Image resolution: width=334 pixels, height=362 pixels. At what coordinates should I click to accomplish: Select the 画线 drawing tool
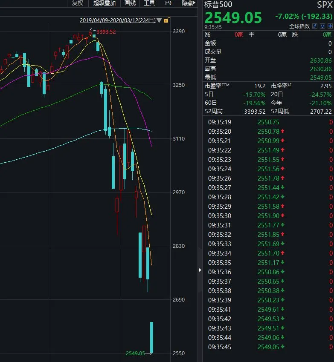(130, 3)
